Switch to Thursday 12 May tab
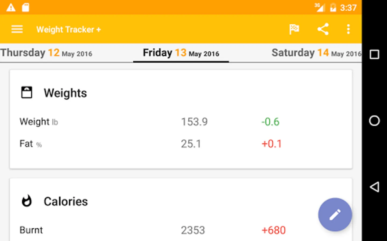 click(x=46, y=53)
